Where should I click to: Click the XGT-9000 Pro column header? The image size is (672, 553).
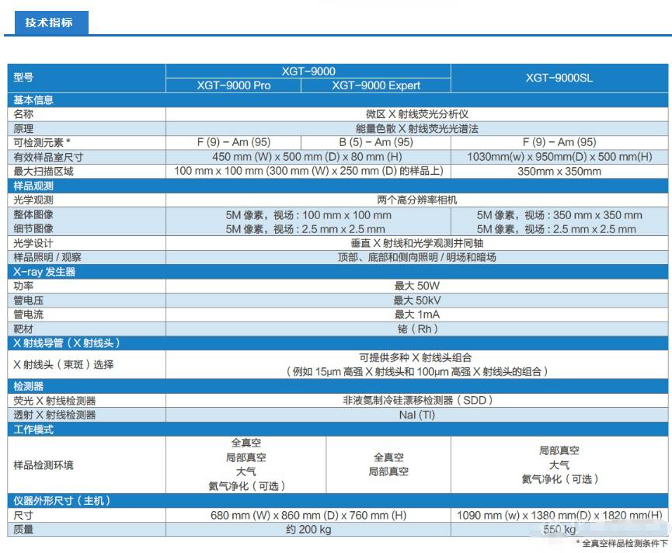point(233,85)
